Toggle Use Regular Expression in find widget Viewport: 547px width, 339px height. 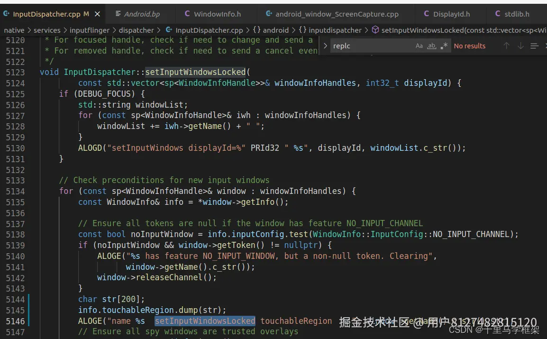point(444,46)
